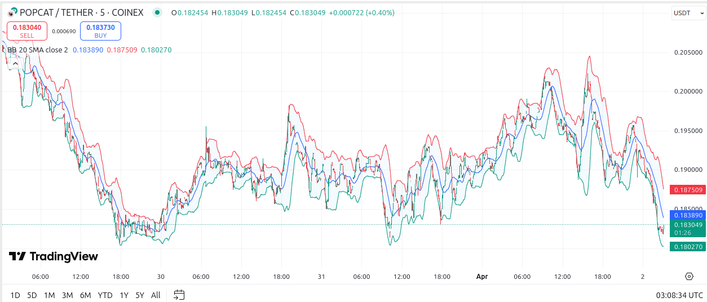The image size is (707, 302).
Task: Select the 1D time range
Action: coord(15,295)
